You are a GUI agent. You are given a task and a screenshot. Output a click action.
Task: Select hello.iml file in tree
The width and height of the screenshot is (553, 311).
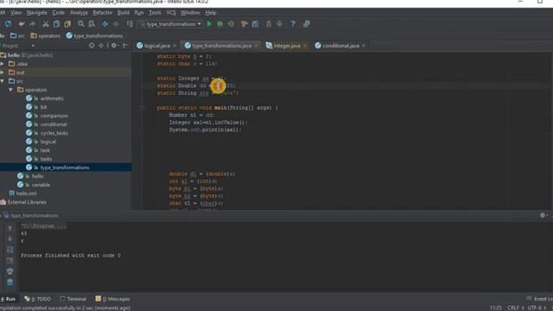pos(22,194)
